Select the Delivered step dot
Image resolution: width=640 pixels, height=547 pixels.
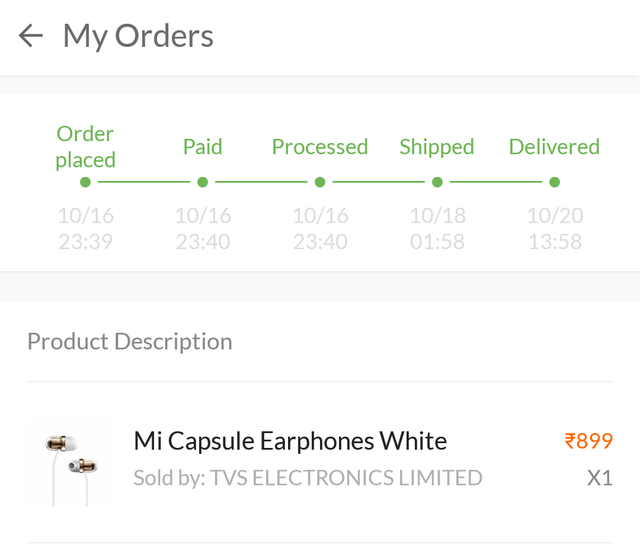pyautogui.click(x=555, y=182)
